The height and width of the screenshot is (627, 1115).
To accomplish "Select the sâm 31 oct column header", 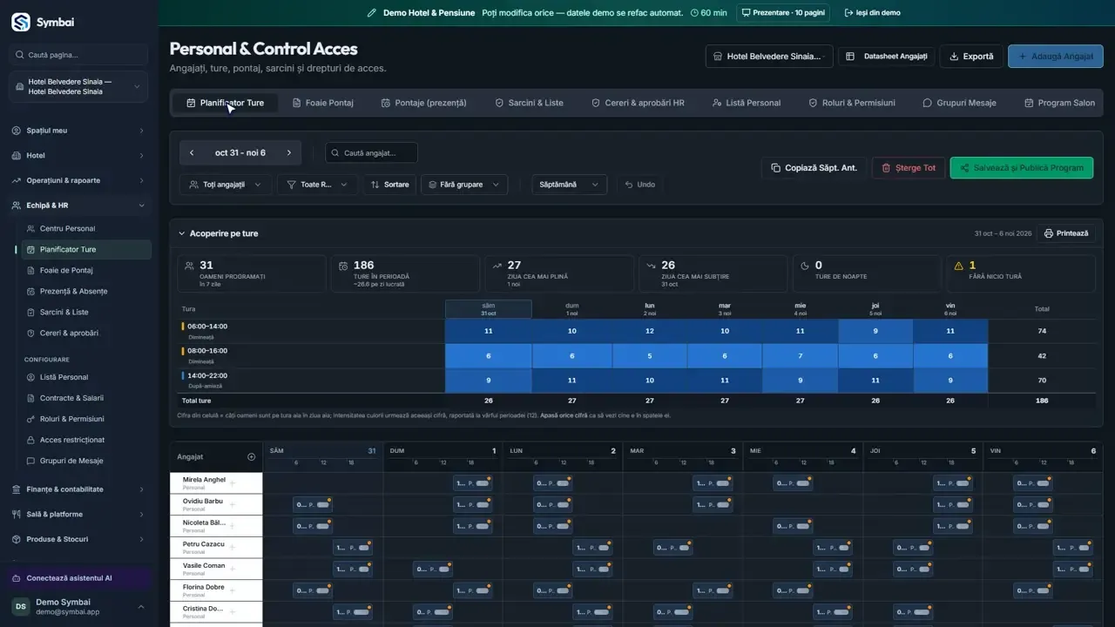I will [x=489, y=309].
